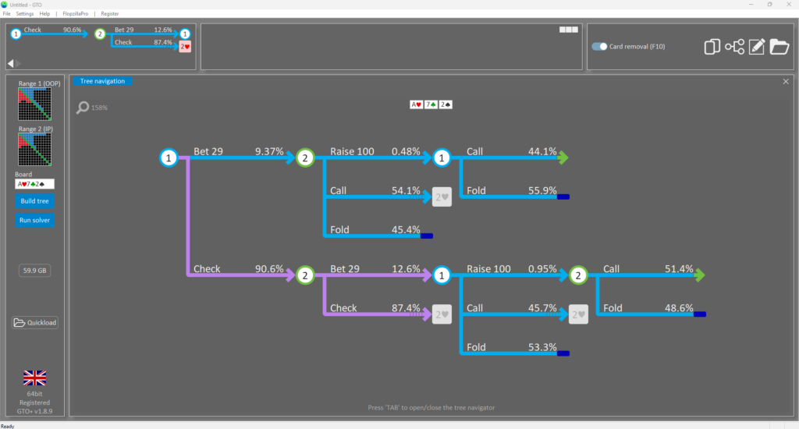The image size is (799, 429).
Task: Select player 1 node after Bet 29 12.6%
Action: pyautogui.click(x=442, y=275)
